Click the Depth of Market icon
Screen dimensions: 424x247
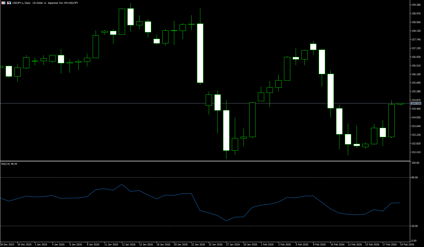pos(9,3)
